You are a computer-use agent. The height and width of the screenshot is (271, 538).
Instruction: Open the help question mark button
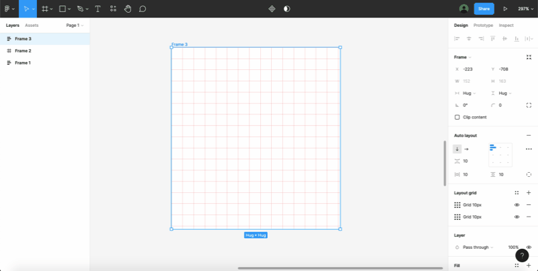(522, 256)
